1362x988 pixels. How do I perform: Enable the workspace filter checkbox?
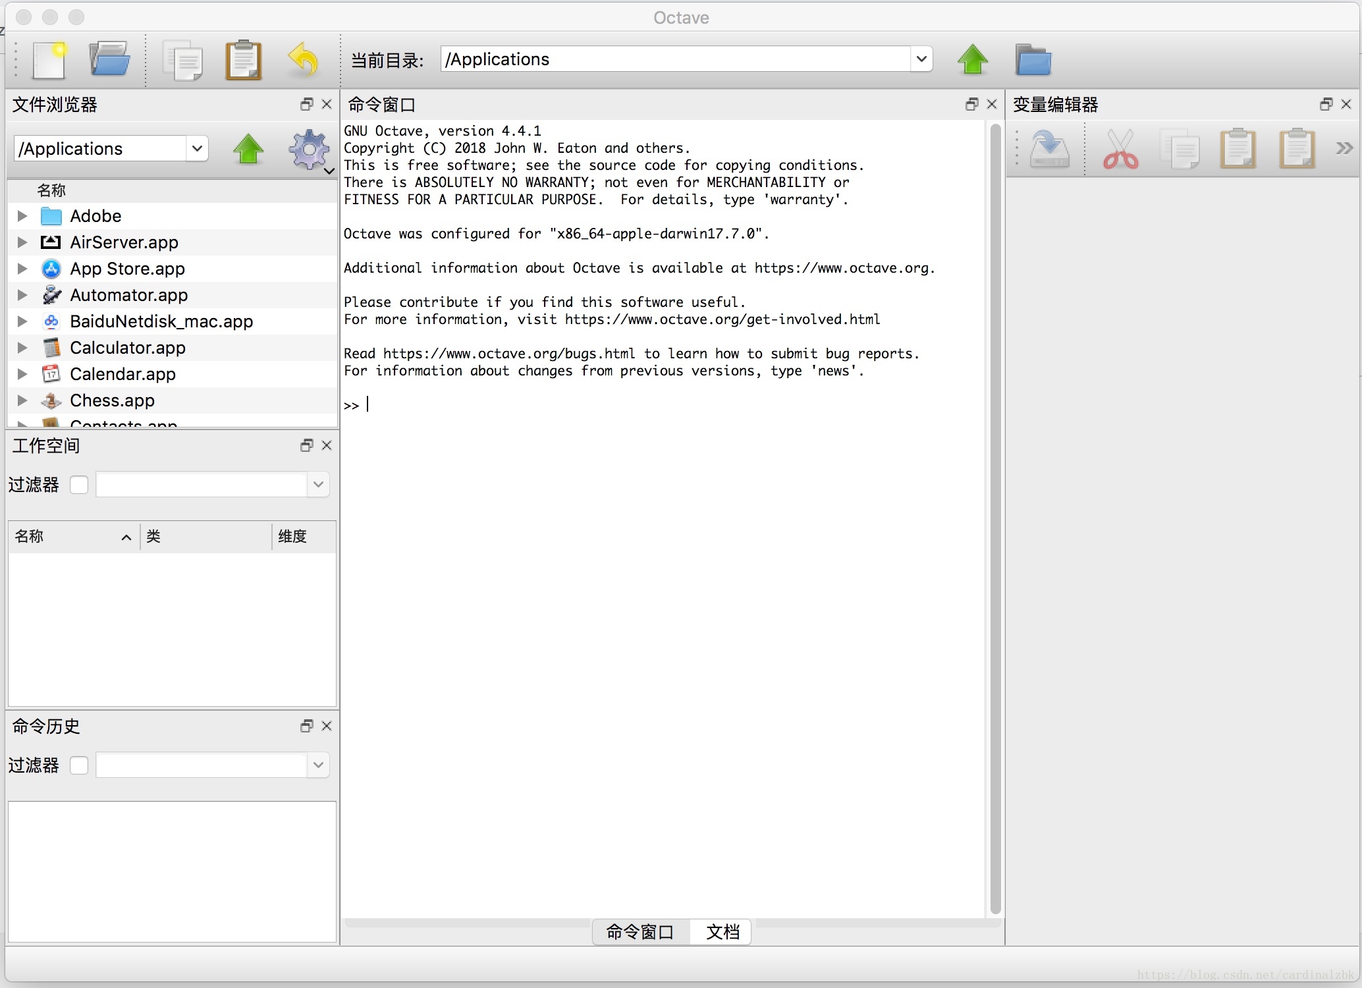pos(79,485)
